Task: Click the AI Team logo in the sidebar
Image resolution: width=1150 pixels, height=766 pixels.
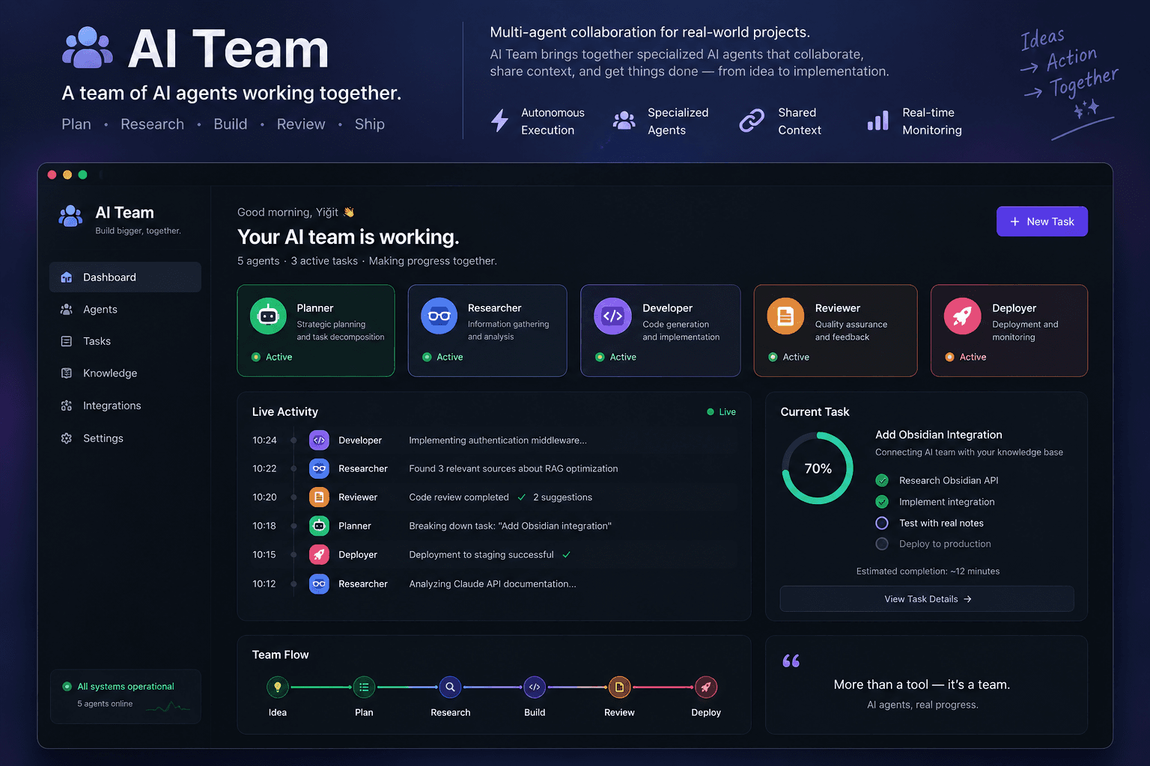Action: 71,216
